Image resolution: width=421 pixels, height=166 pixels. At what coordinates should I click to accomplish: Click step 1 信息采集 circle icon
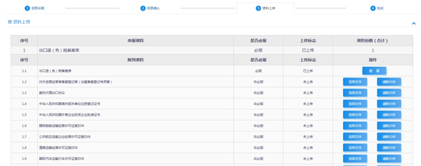27,8
